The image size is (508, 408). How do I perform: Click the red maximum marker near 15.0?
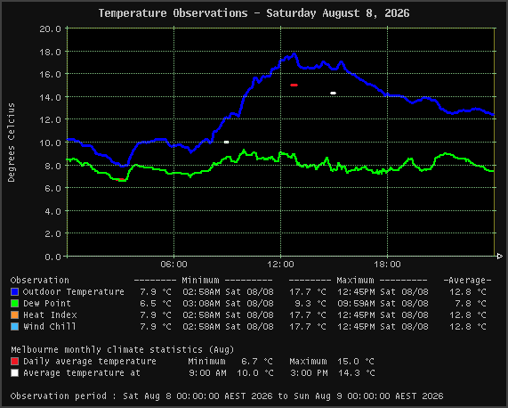(294, 85)
